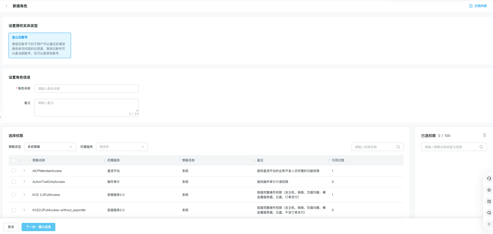Image resolution: width=493 pixels, height=234 pixels.
Task: Click the back arrow beside 新建角色
Action: (x=7, y=6)
